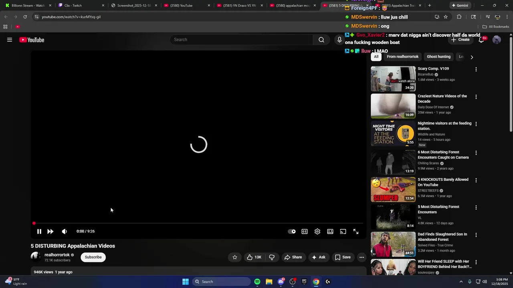Open the realhorrortok channel name link
This screenshot has width=513, height=288.
pyautogui.click(x=57, y=255)
